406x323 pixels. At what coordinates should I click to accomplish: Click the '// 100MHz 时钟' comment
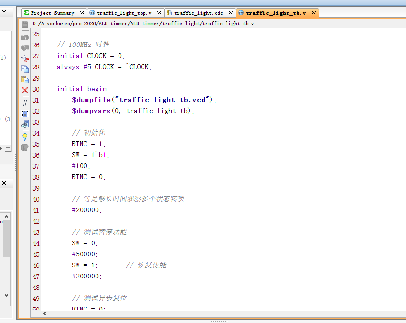click(x=83, y=45)
